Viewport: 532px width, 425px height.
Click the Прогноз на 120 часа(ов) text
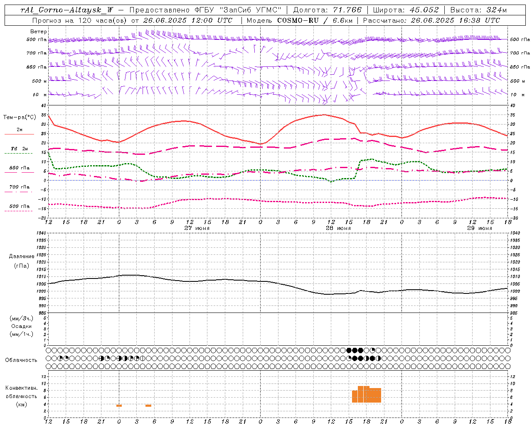point(79,20)
